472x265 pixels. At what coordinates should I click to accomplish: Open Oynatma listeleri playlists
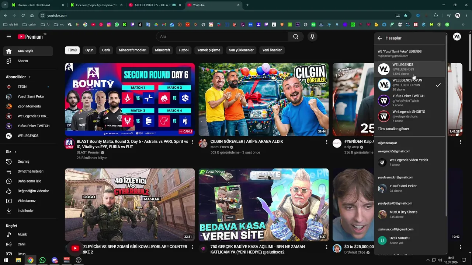point(28,172)
